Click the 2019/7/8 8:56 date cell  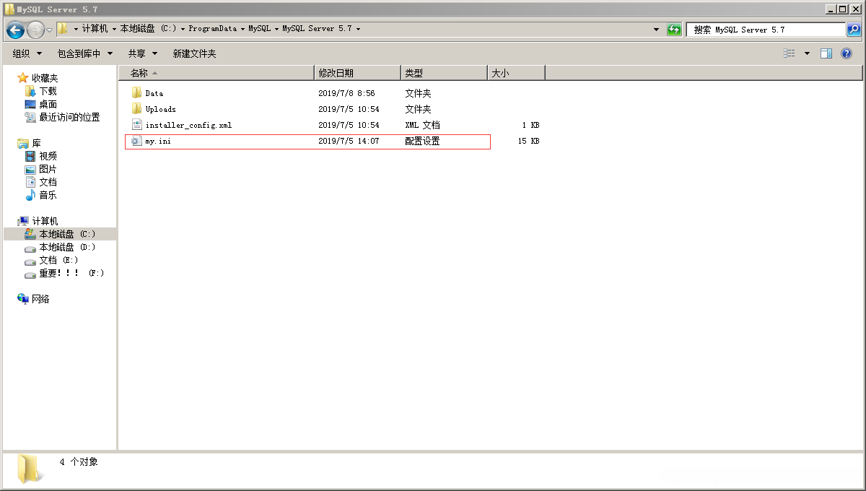pyautogui.click(x=346, y=93)
